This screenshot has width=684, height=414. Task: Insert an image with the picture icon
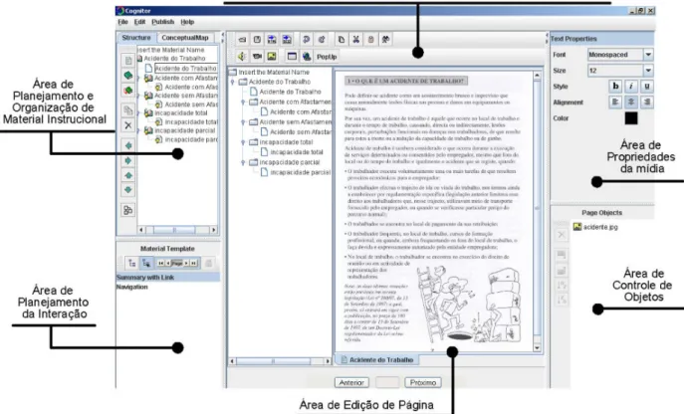(x=272, y=57)
